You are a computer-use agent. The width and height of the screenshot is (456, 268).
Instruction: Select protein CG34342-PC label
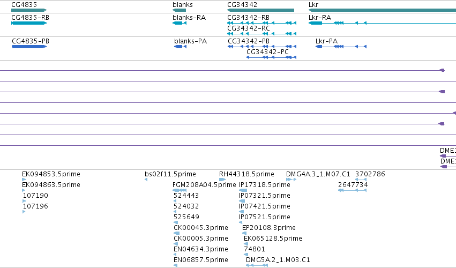click(x=267, y=52)
